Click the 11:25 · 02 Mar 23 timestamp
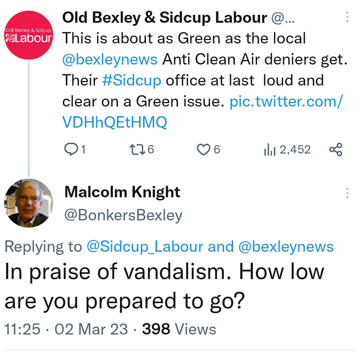 click(66, 329)
